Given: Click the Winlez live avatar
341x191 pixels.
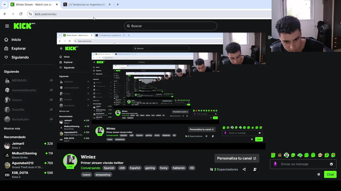Looking at the screenshot, I should point(70,161).
